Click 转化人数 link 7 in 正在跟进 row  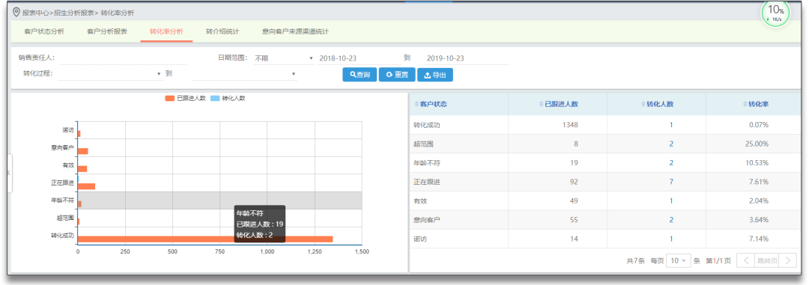[671, 182]
